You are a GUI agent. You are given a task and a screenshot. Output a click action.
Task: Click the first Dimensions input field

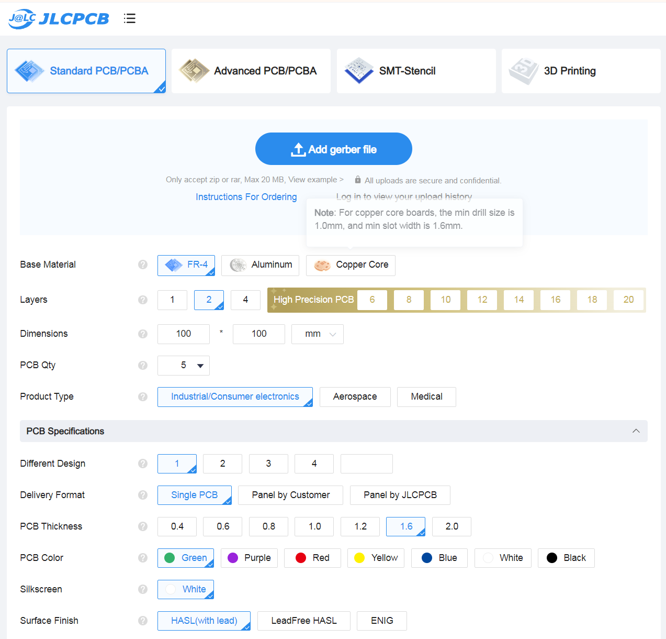184,334
